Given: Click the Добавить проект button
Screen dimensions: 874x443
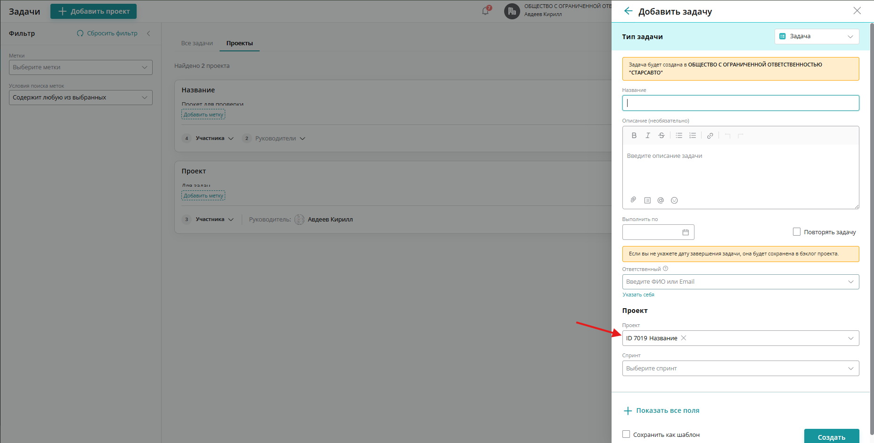Looking at the screenshot, I should (93, 11).
